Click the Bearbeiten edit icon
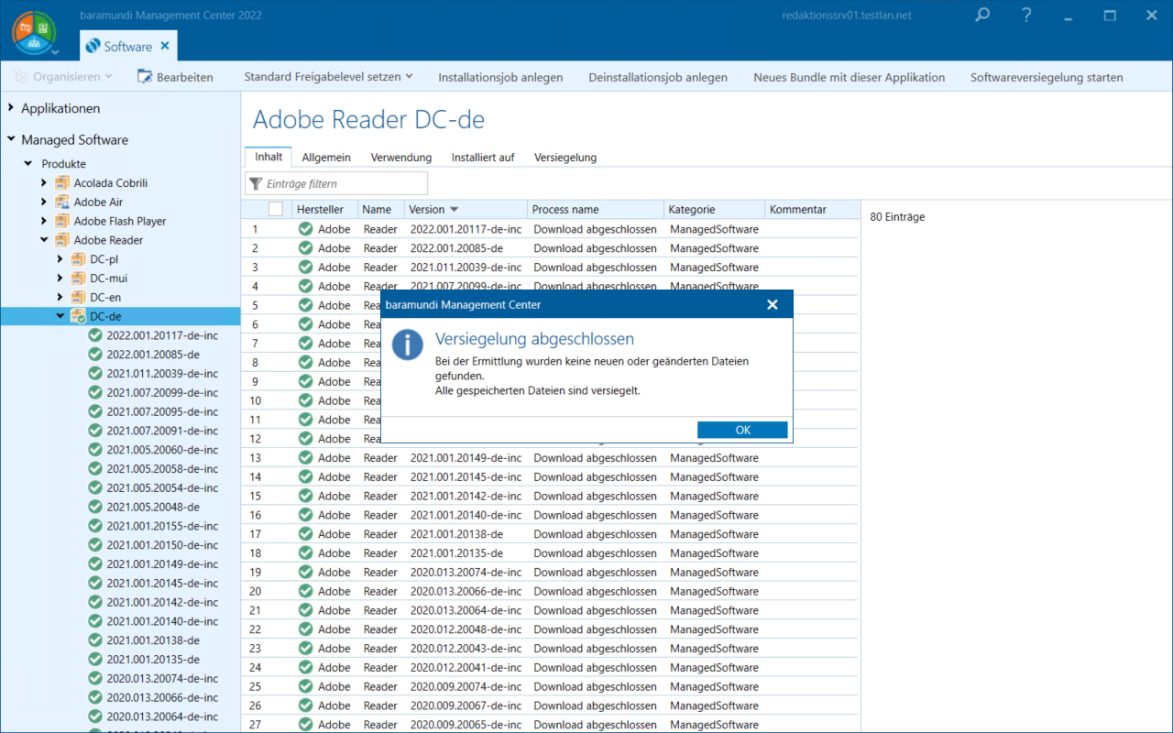This screenshot has width=1173, height=733. tap(145, 77)
